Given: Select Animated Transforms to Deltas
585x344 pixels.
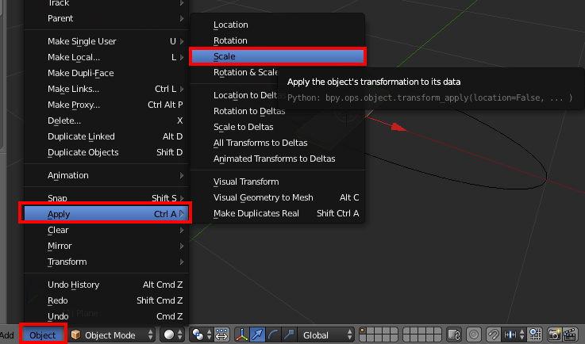Looking at the screenshot, I should [278, 159].
